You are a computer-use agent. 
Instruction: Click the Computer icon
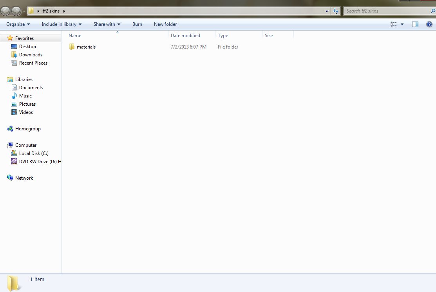click(10, 145)
